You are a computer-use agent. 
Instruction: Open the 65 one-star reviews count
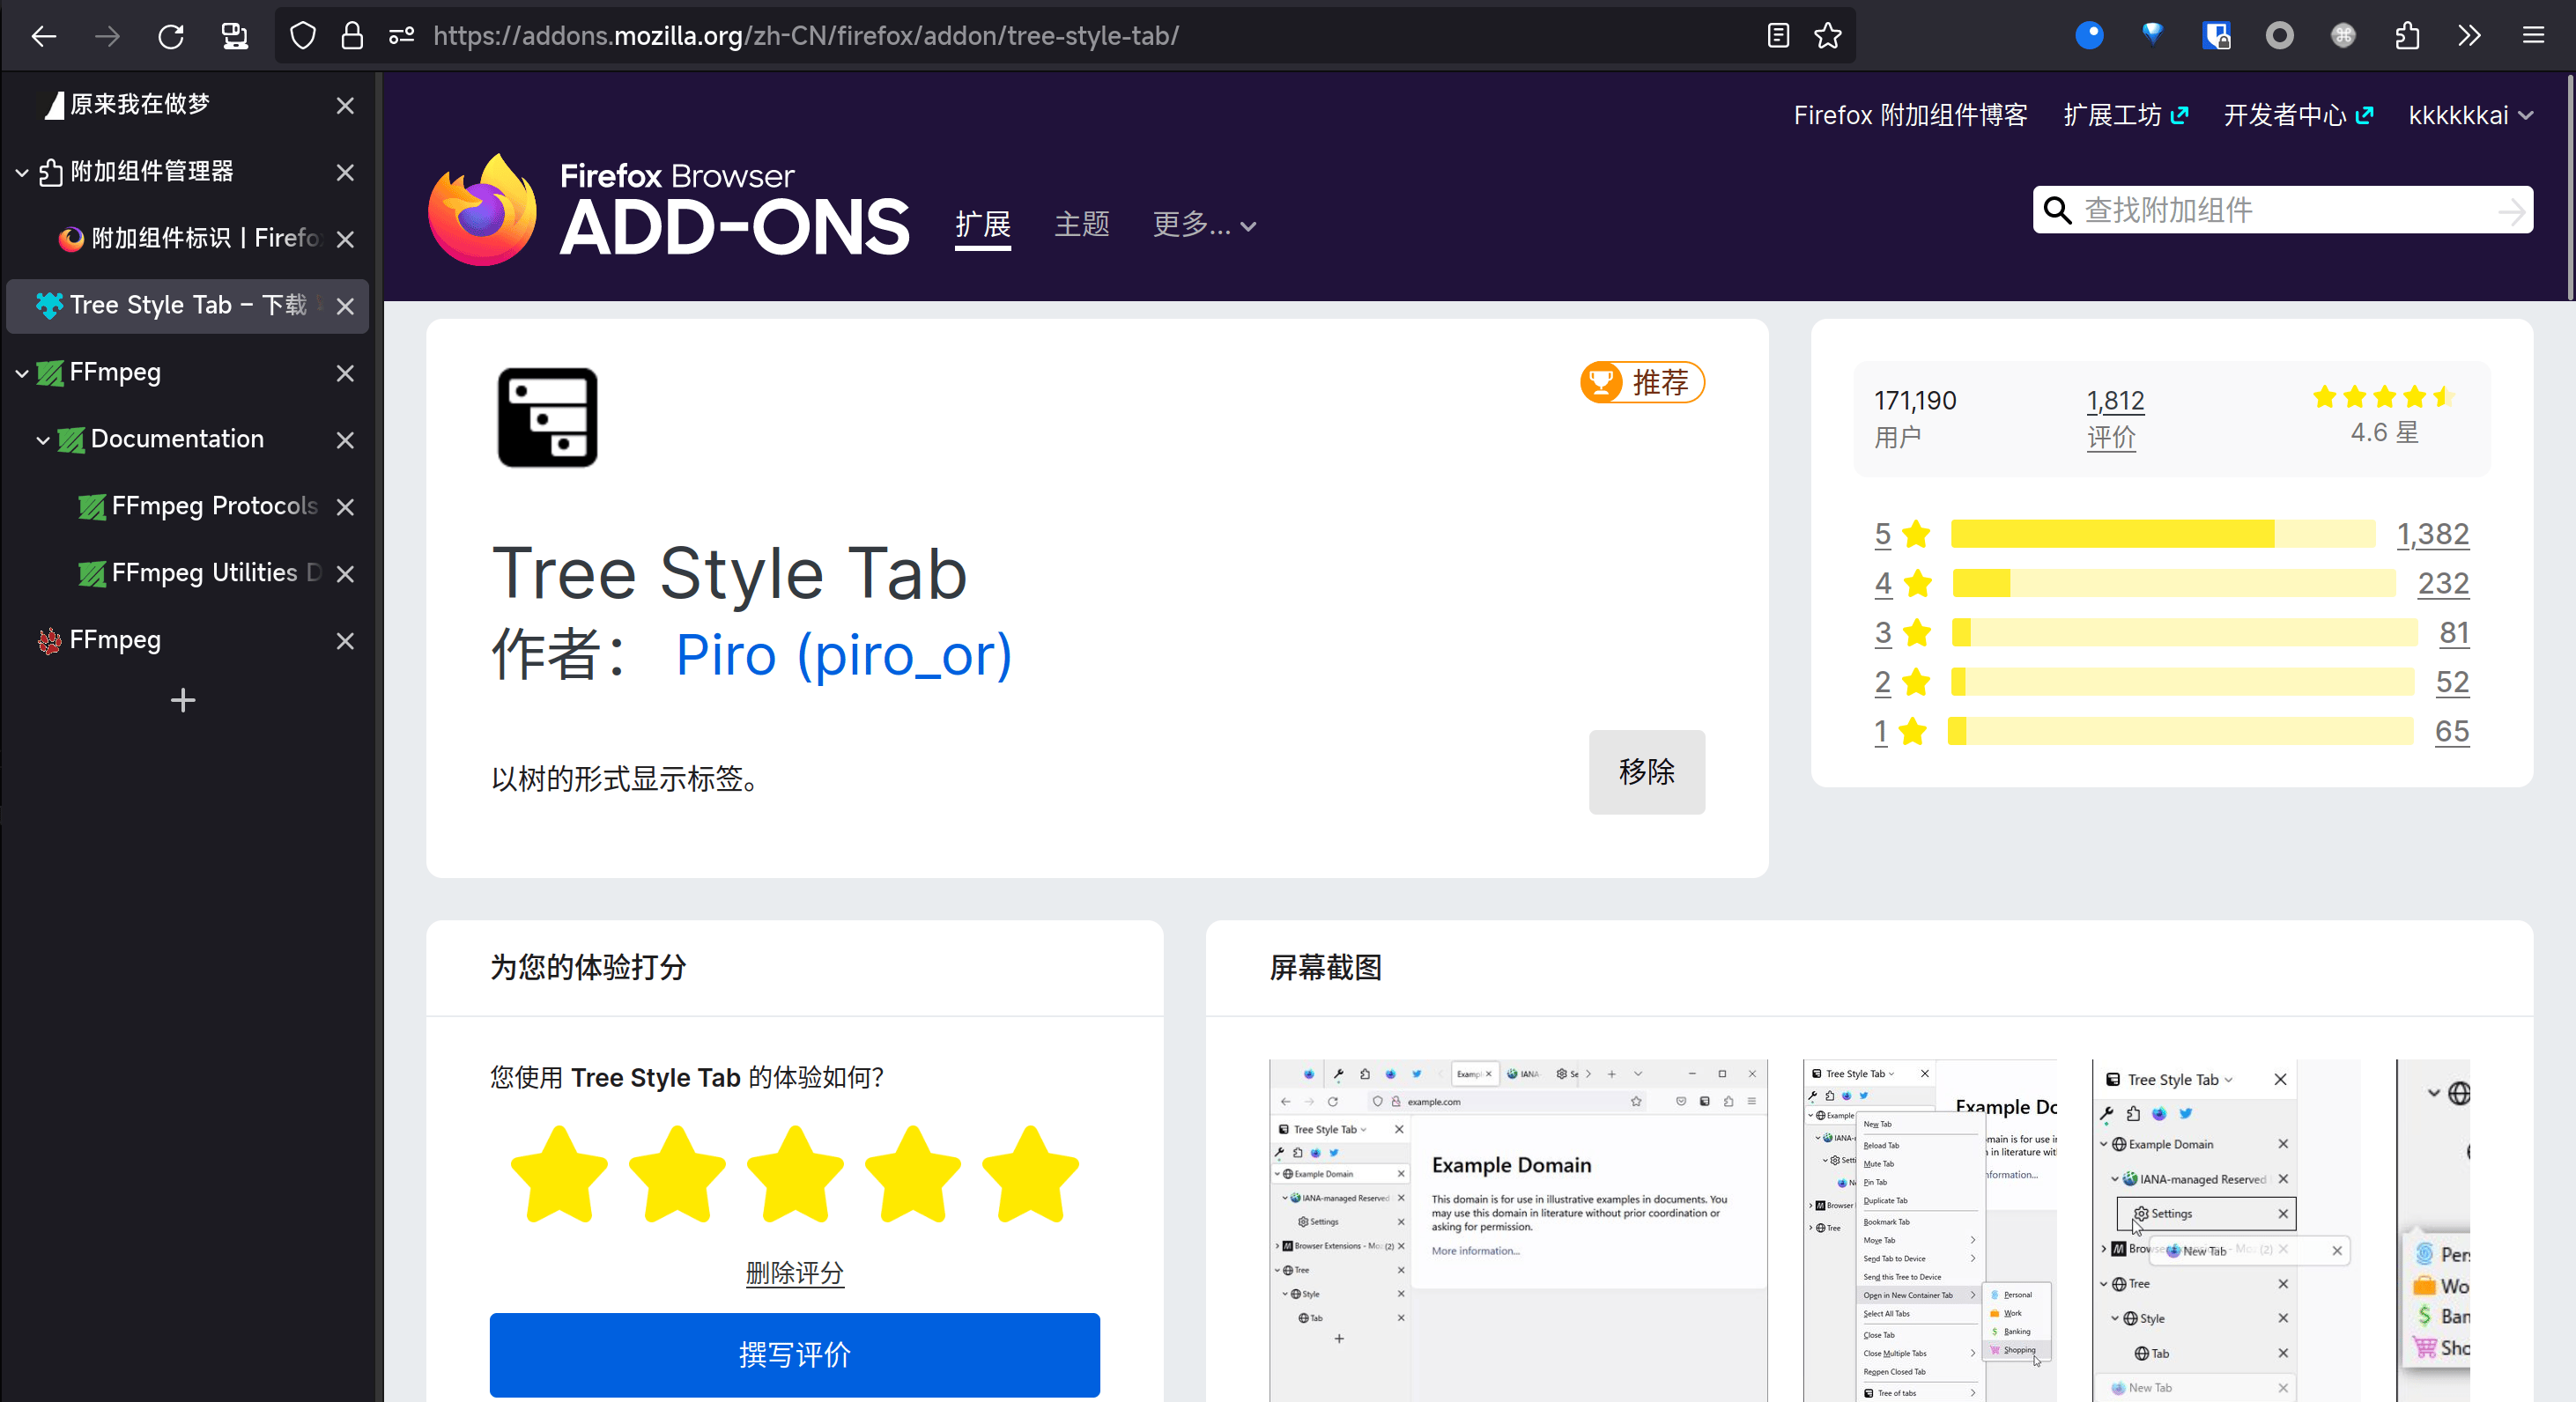[x=2451, y=732]
